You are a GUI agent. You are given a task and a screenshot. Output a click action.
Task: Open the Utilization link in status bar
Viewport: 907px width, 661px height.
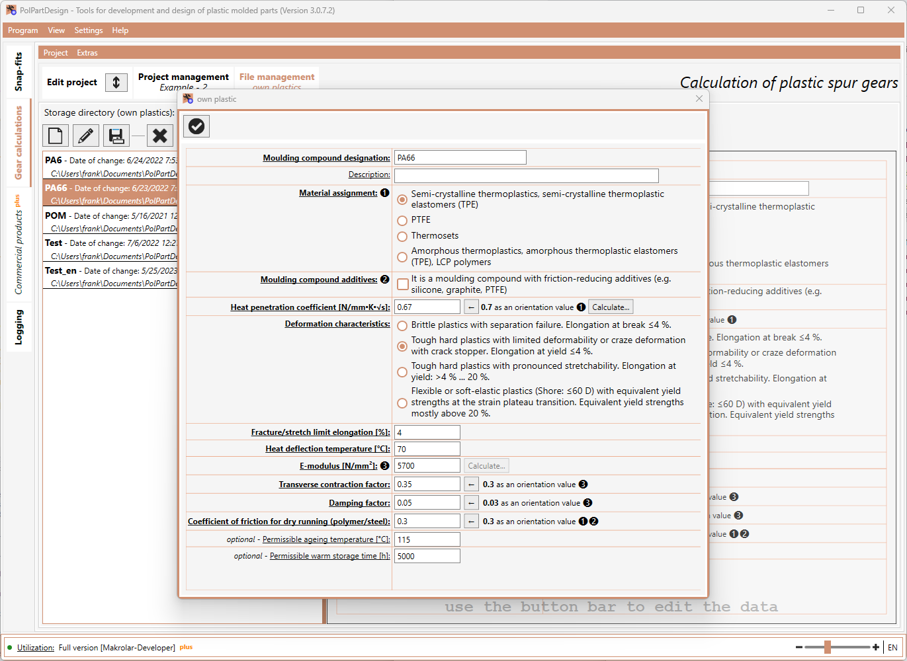tap(36, 648)
